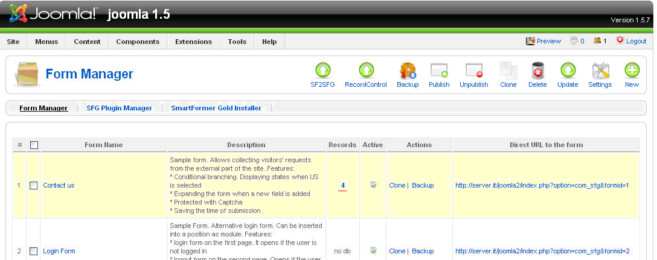Open the Extensions menu
Screen dimensions: 657x260
click(194, 42)
